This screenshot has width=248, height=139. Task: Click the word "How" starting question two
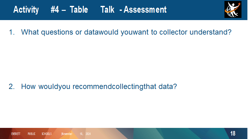tap(29, 86)
